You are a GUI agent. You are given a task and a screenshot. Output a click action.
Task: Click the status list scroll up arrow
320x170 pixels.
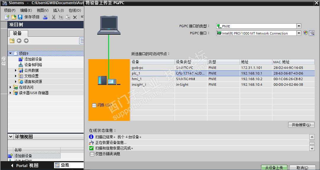pyautogui.click(x=312, y=137)
